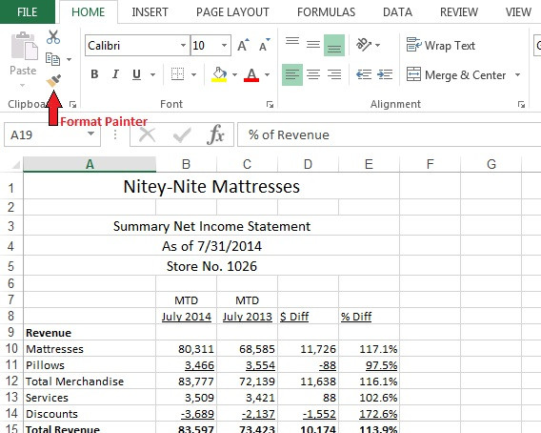Open the font size dropdown

pos(224,45)
